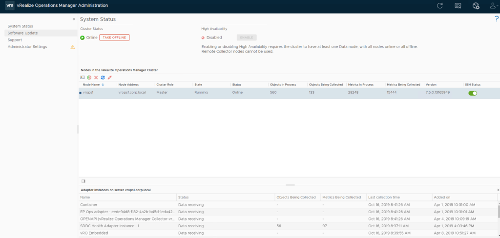Viewport: 500px width, 238px height.
Task: Click the High Availability ENABLE button
Action: 247,38
